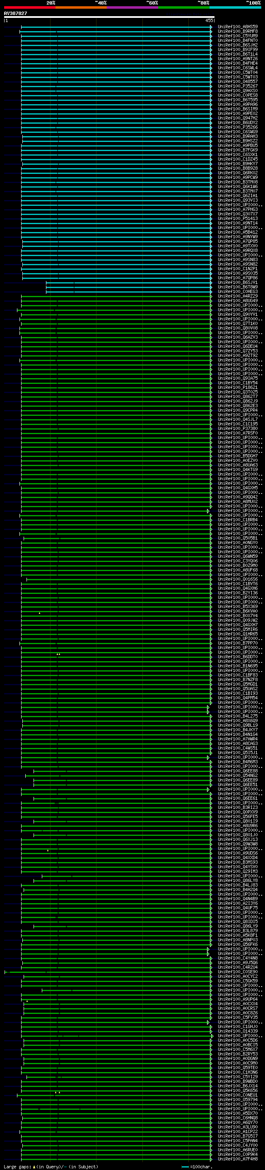Select the green ~80% legend segment
This screenshot has width=265, height=1170.
(x=184, y=7)
